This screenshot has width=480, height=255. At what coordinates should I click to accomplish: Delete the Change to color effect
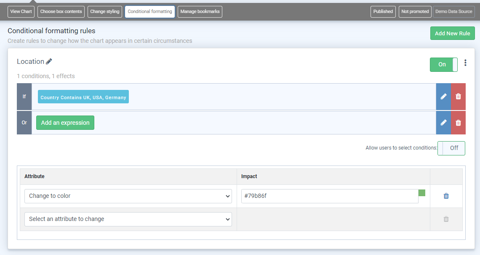point(446,196)
